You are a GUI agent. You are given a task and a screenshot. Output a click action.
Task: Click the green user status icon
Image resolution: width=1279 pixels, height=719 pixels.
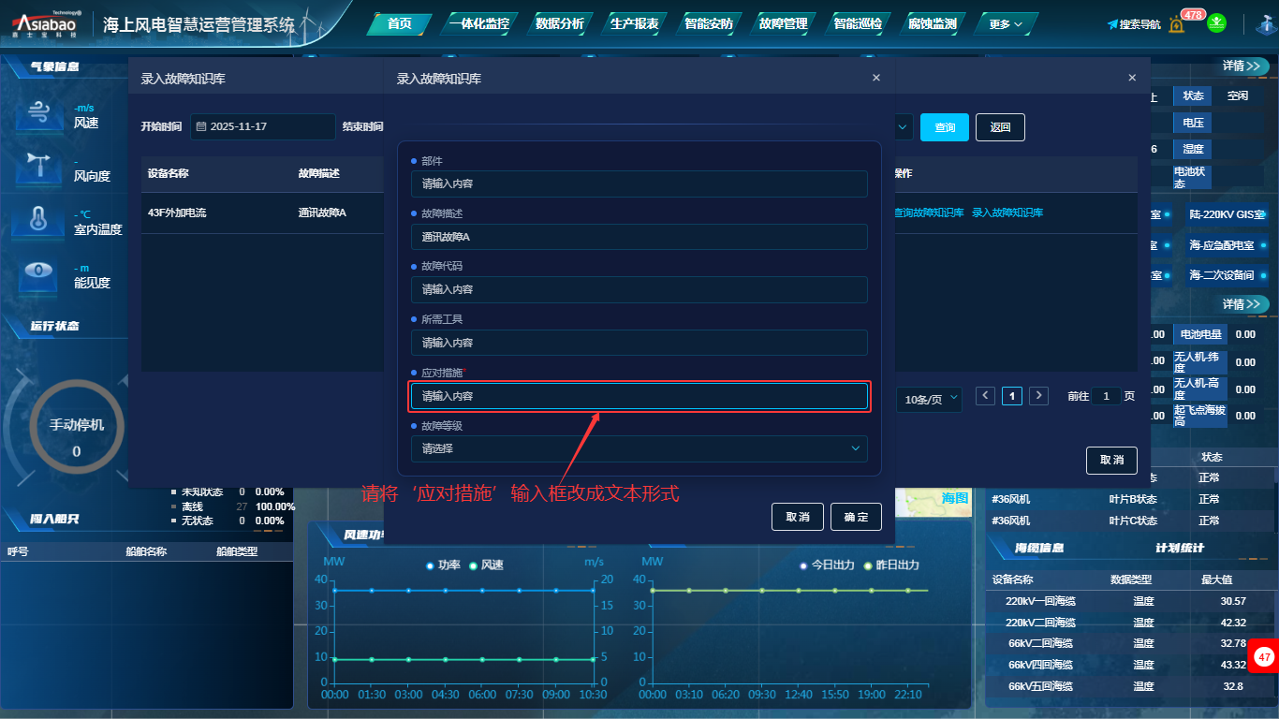[1216, 23]
